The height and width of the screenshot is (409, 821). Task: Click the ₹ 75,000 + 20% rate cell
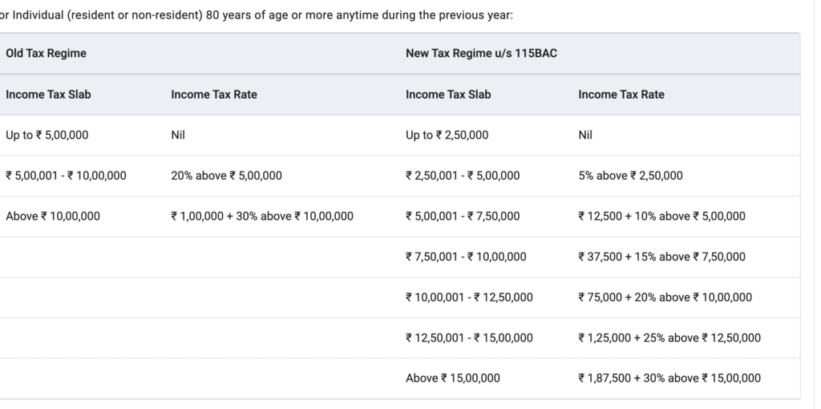tap(665, 297)
